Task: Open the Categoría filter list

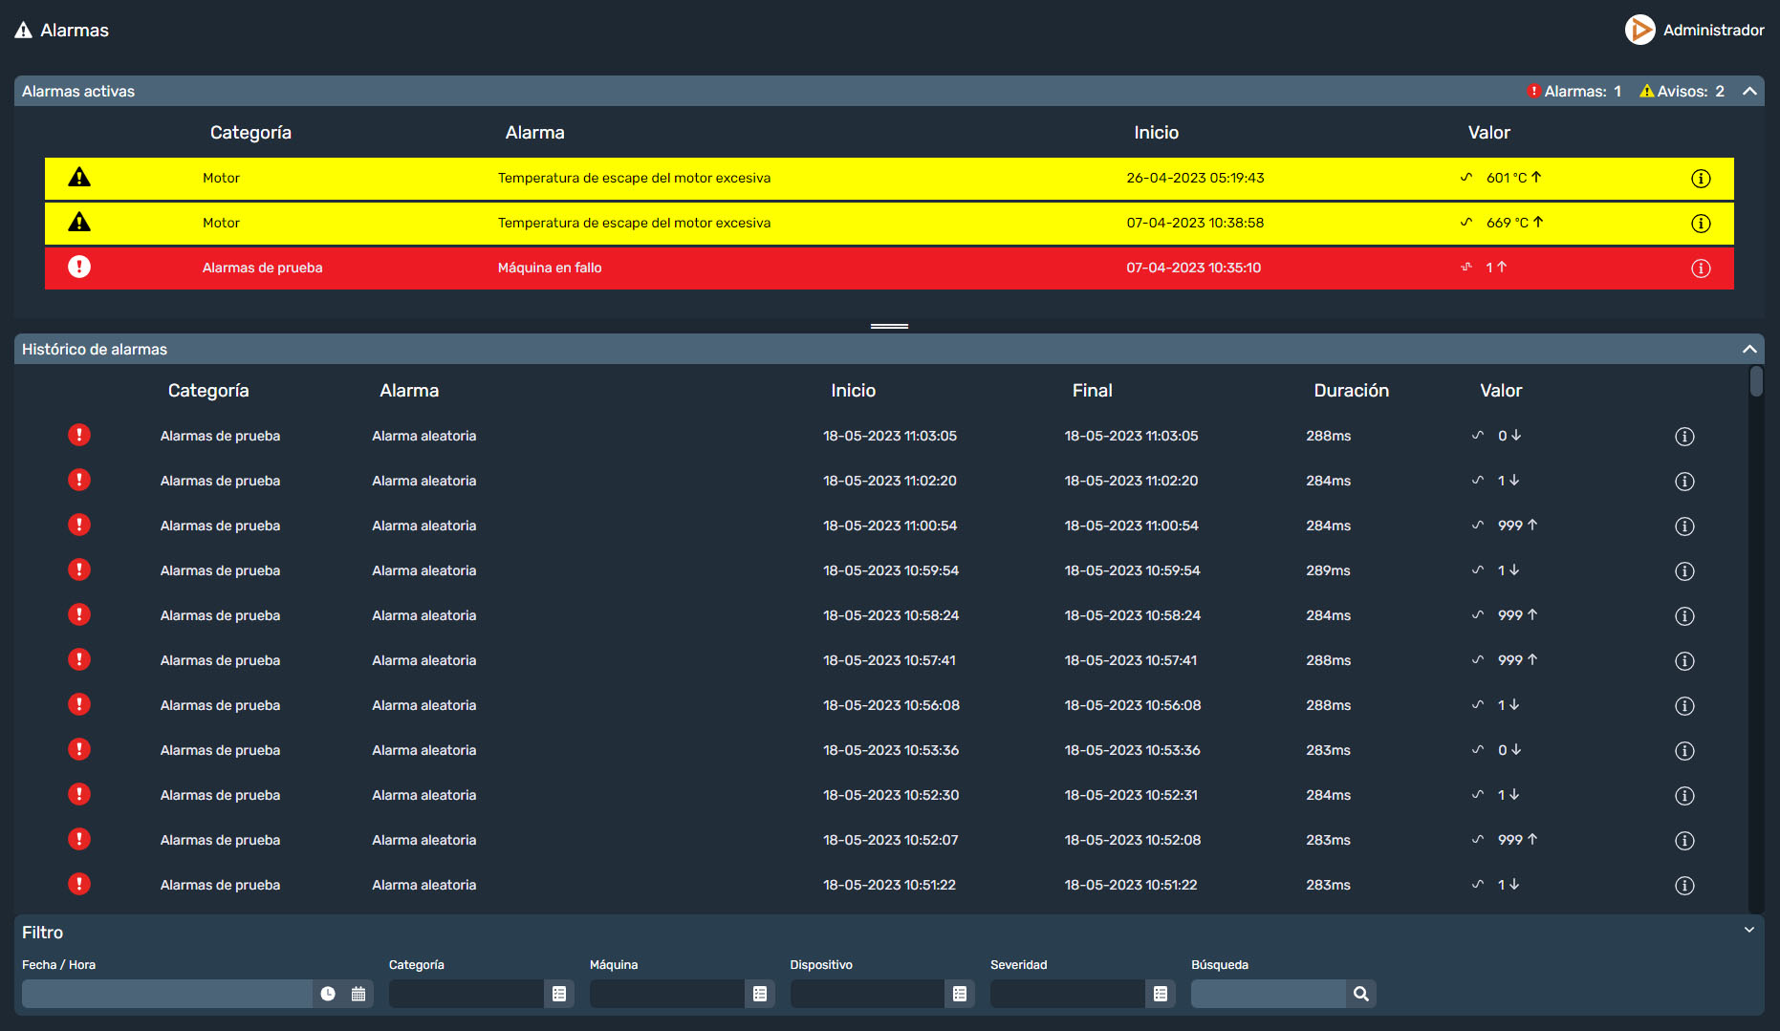Action: [559, 994]
